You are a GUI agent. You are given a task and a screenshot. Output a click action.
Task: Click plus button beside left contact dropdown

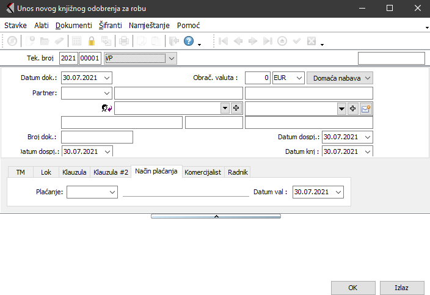[x=236, y=108]
